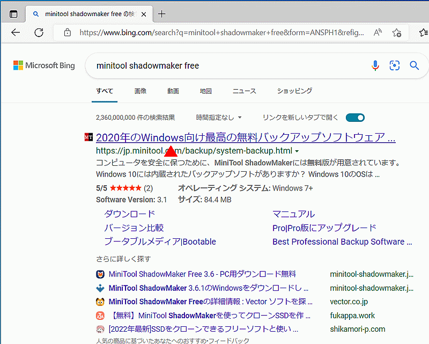Switch to the 地図 tab

[x=206, y=91]
